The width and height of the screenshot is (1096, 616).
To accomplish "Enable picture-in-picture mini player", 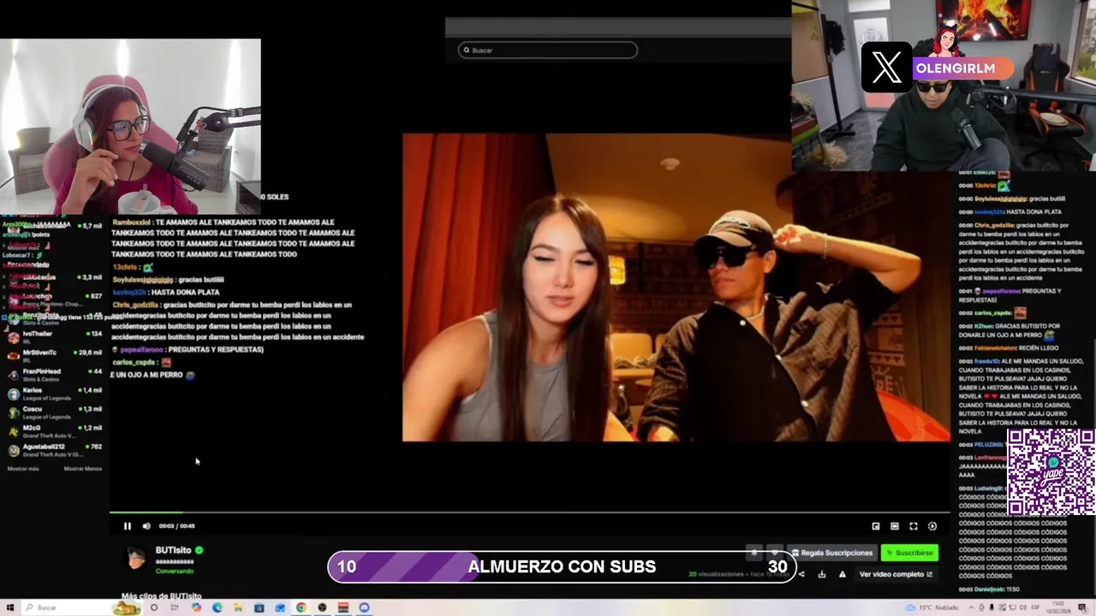I will coord(876,526).
